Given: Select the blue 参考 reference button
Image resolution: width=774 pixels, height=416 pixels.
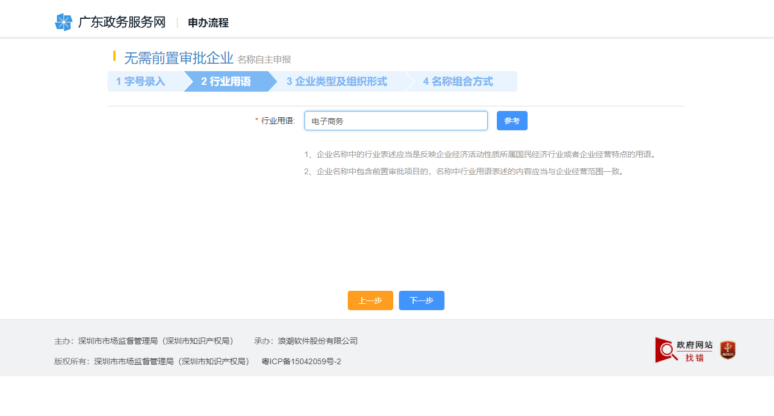Looking at the screenshot, I should [512, 120].
